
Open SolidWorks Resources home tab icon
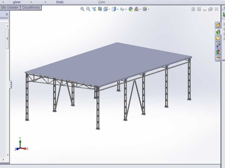218,25
